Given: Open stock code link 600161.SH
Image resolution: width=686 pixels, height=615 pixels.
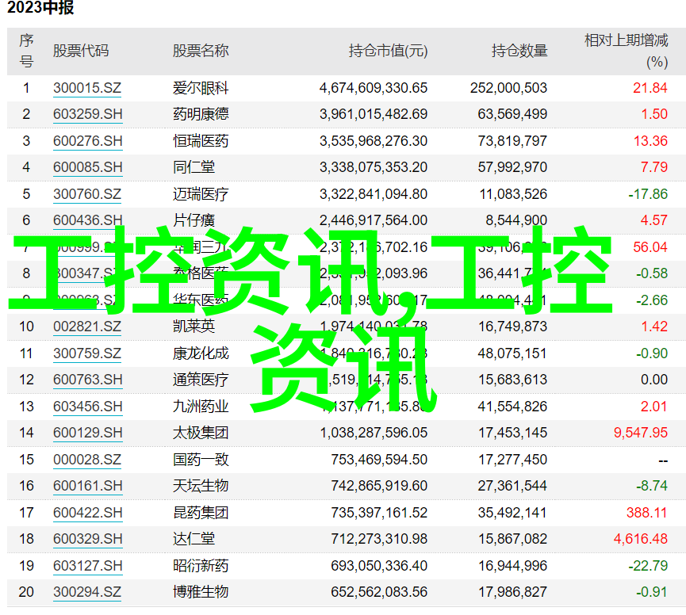Looking at the screenshot, I should point(87,486).
